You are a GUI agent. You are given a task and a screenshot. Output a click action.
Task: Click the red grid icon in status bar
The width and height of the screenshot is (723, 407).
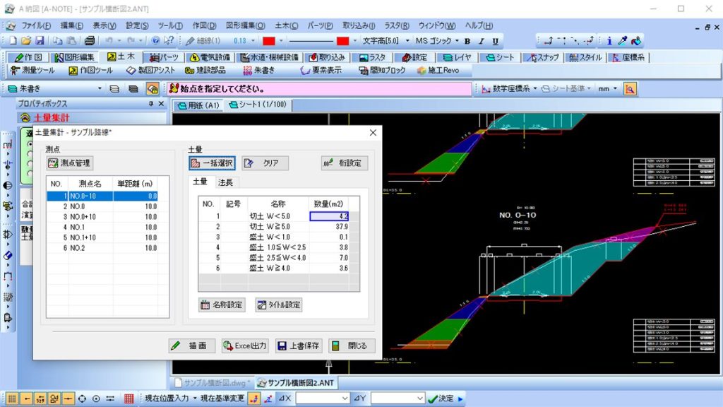[x=129, y=399]
